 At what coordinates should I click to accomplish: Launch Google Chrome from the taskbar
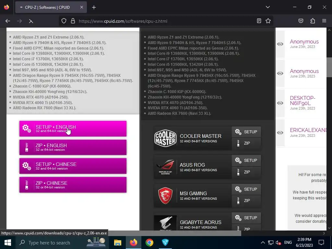pos(149,243)
